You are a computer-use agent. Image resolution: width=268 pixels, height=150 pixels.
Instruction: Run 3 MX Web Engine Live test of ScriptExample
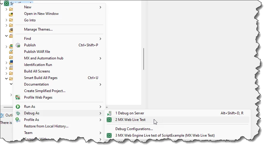[178, 135]
